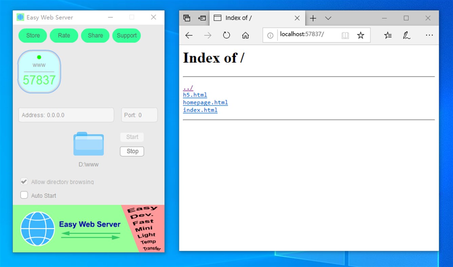453x267 pixels.
Task: Open the Settings and more menu
Action: tap(429, 35)
